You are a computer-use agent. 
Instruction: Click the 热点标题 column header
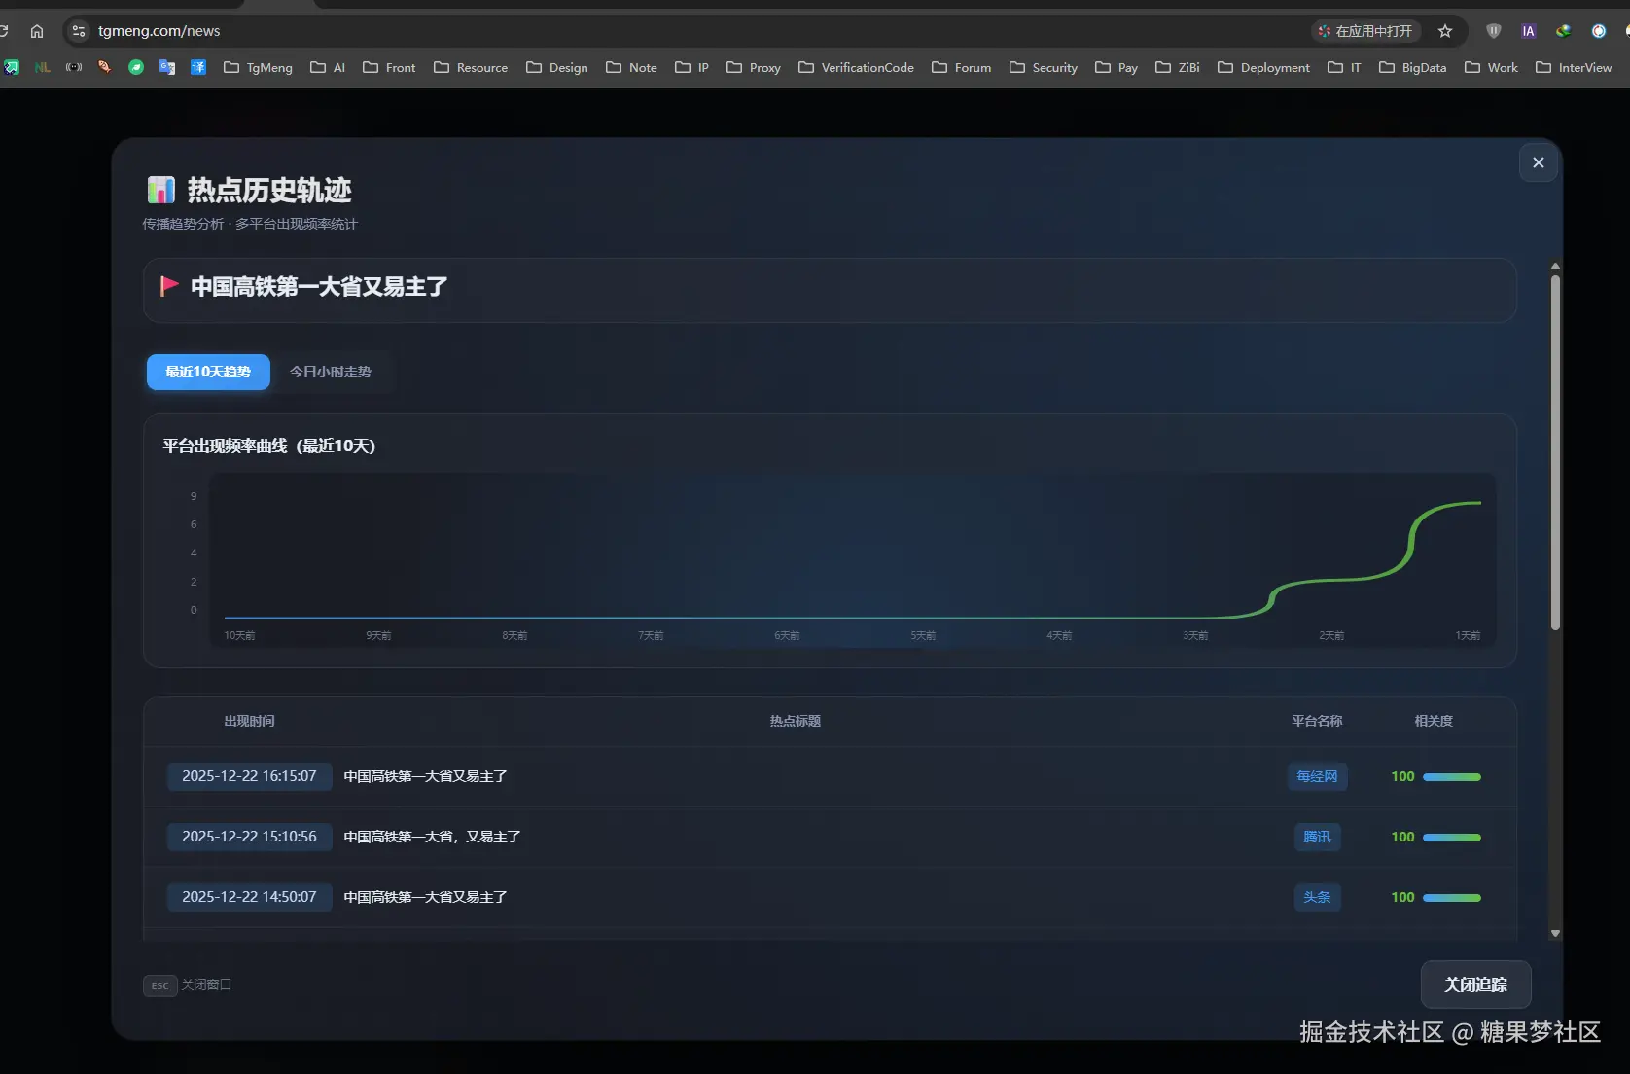796,721
